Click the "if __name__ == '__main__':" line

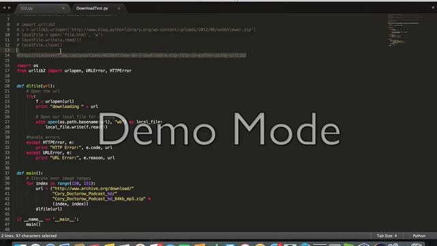48,219
